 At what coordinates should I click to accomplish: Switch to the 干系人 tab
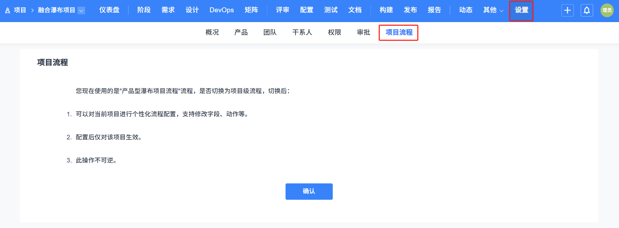coord(302,33)
